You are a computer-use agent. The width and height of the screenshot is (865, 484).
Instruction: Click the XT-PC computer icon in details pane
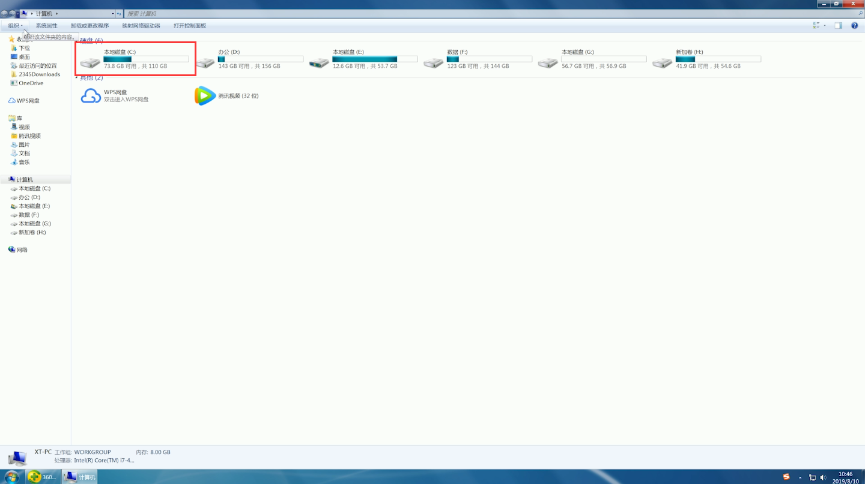click(17, 458)
